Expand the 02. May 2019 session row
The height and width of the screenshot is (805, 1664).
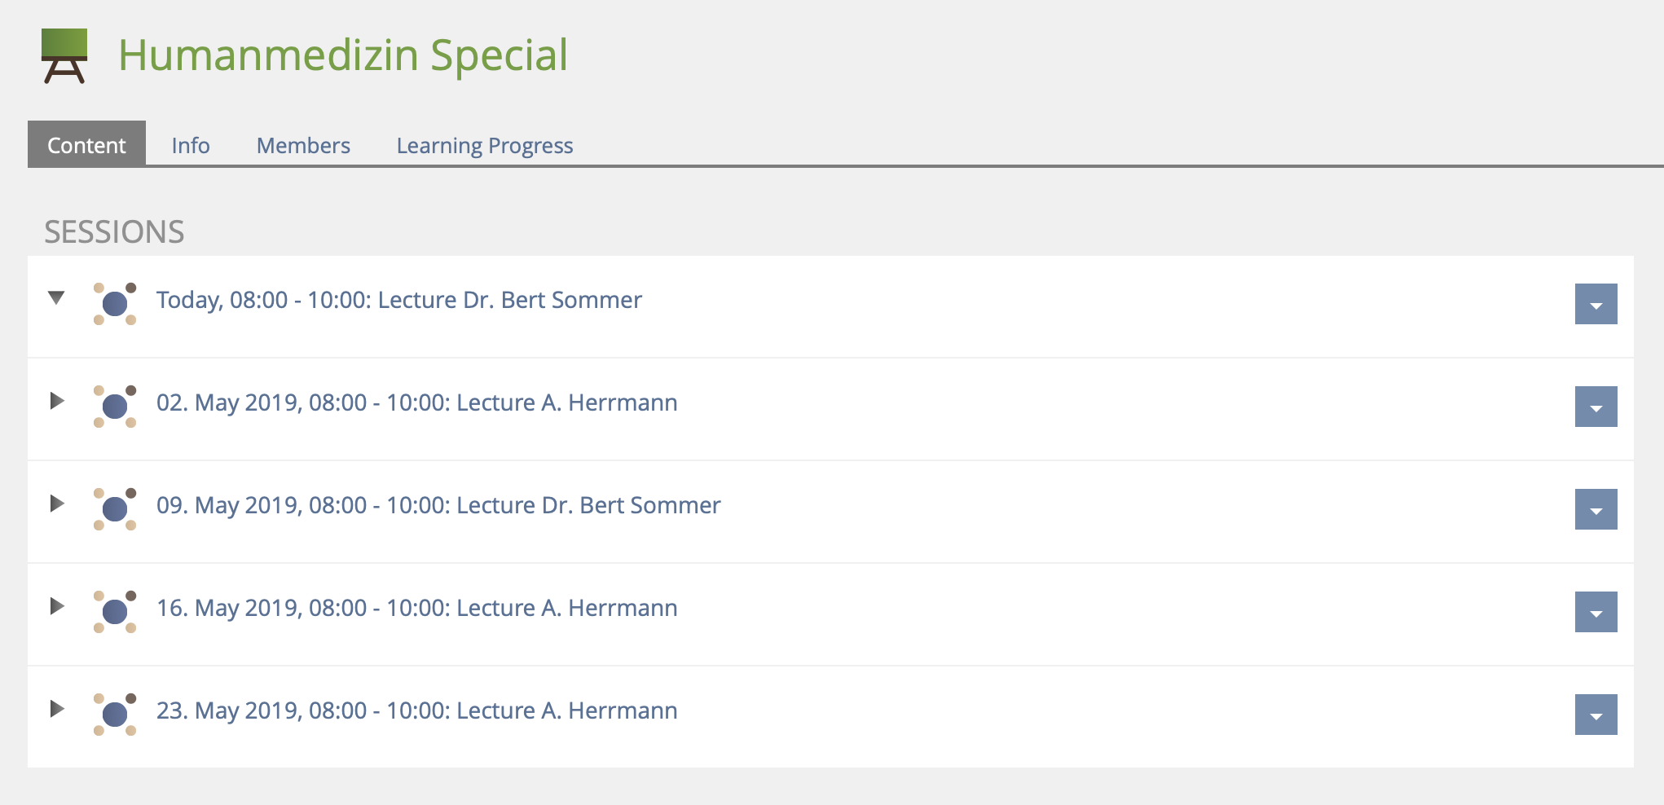56,401
